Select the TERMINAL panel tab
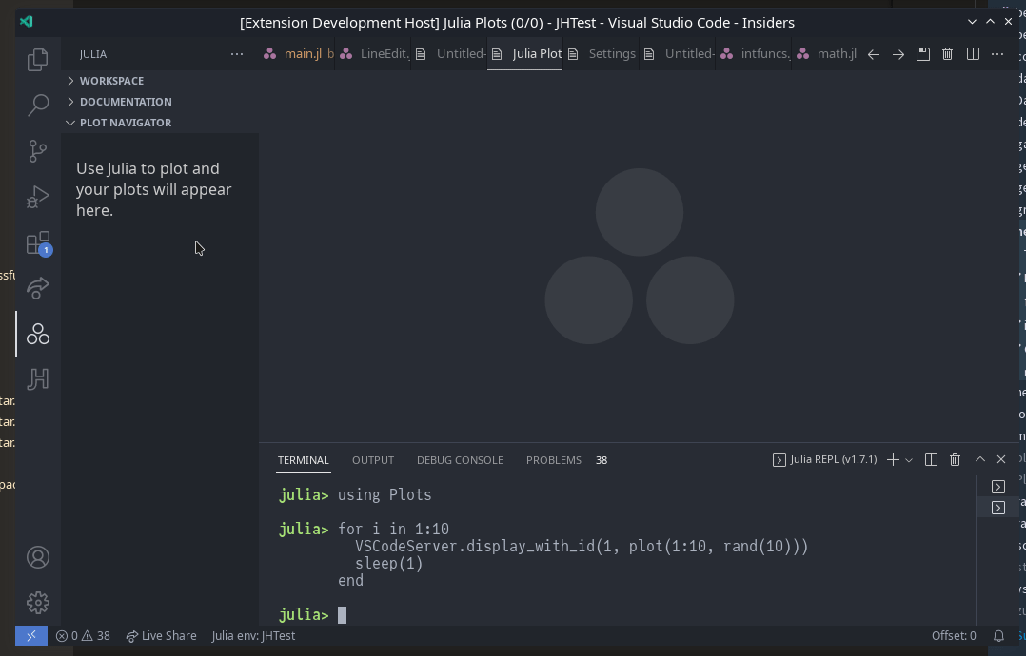This screenshot has height=656, width=1026. 303,460
